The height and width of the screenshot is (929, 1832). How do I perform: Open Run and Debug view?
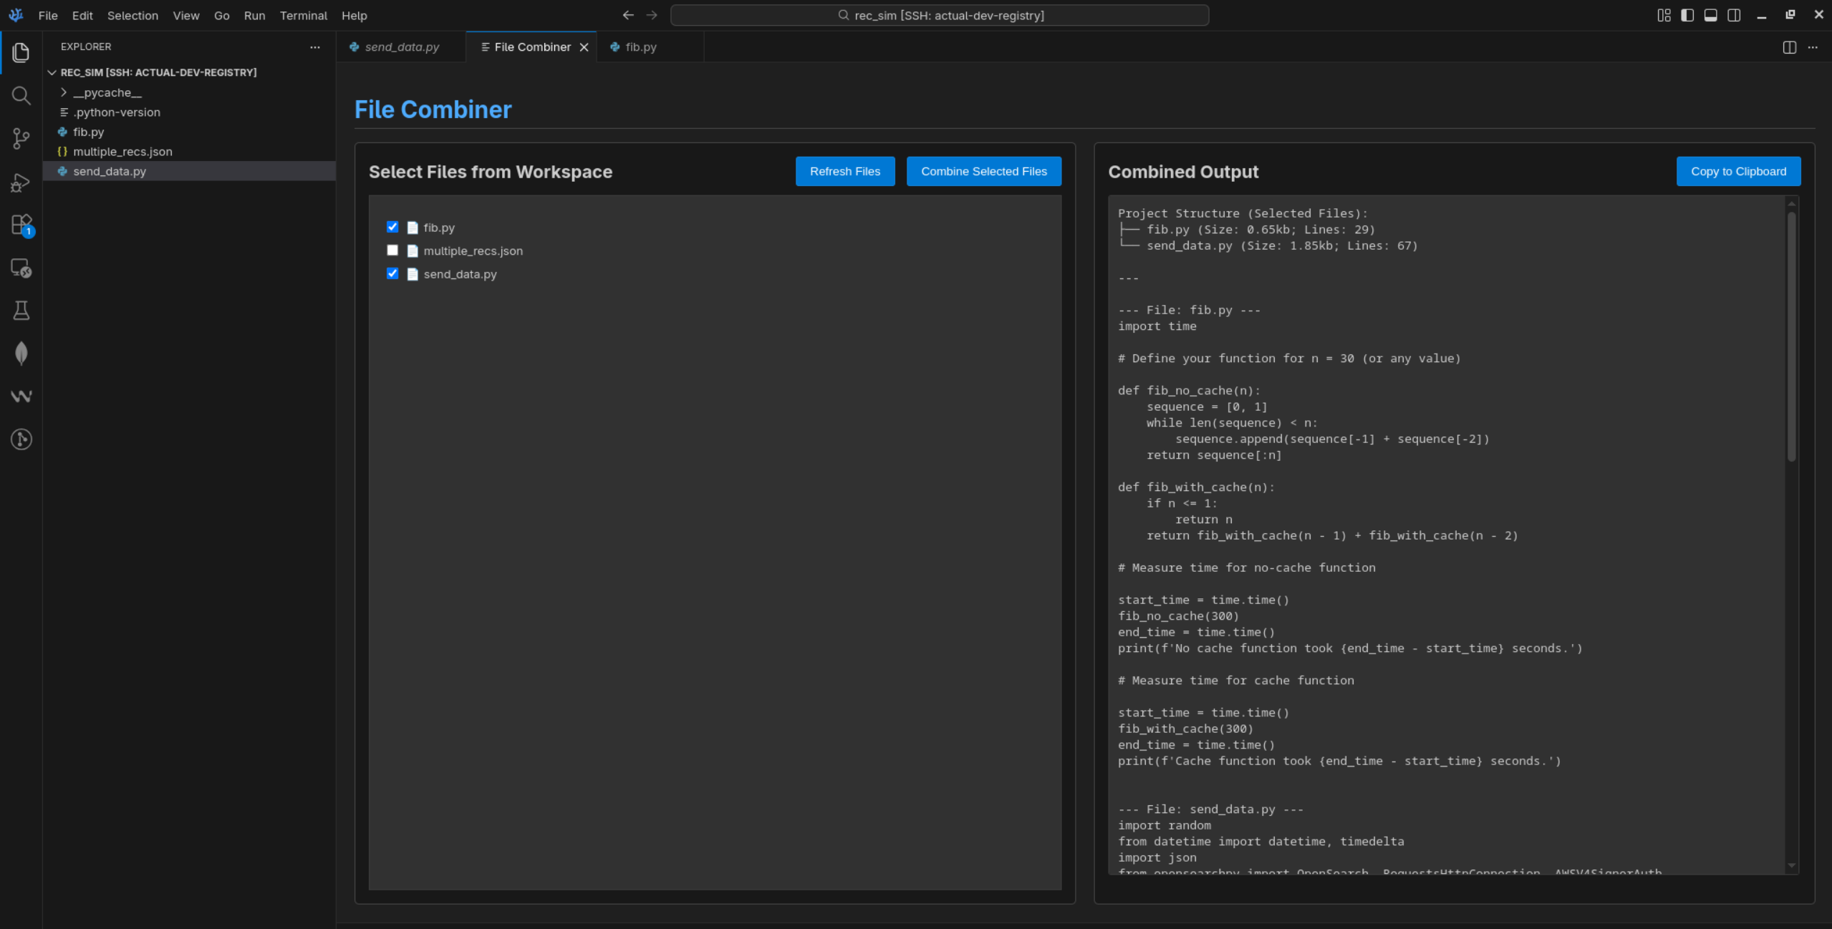tap(21, 182)
